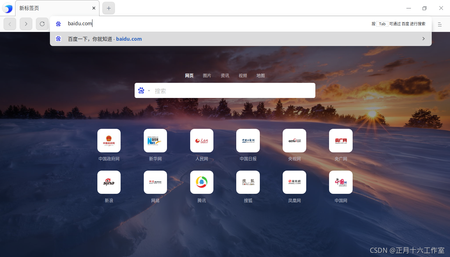Open the 央视网 shortcut tile
Image resolution: width=450 pixels, height=257 pixels.
click(x=294, y=140)
